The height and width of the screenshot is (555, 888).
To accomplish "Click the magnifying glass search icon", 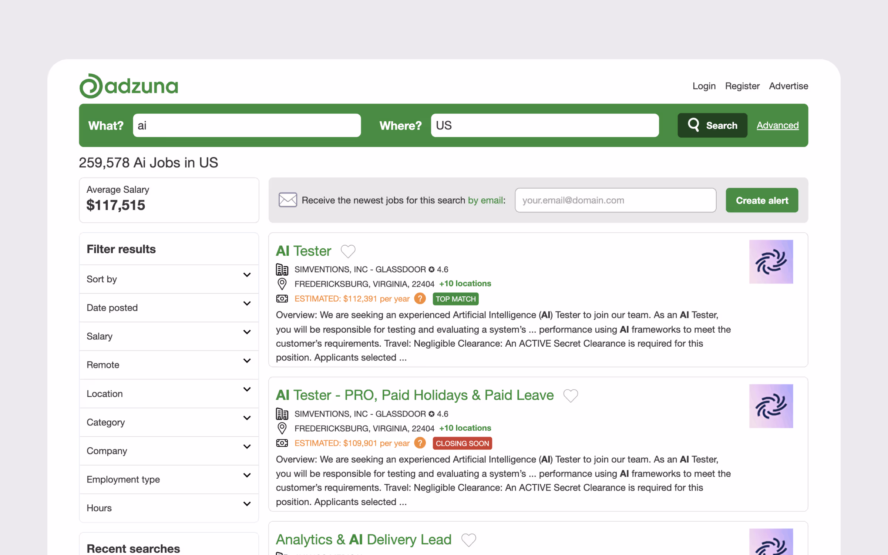I will pos(694,125).
